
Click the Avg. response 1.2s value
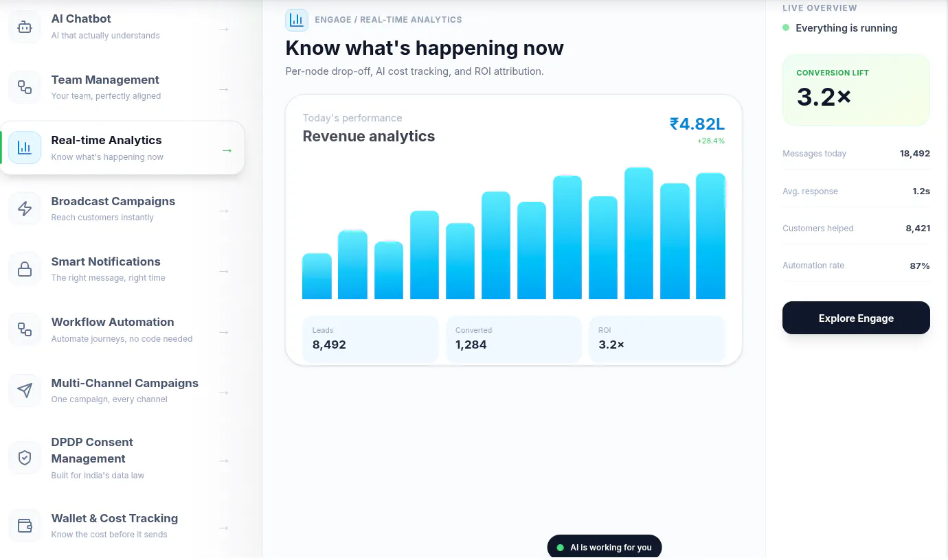tap(921, 191)
